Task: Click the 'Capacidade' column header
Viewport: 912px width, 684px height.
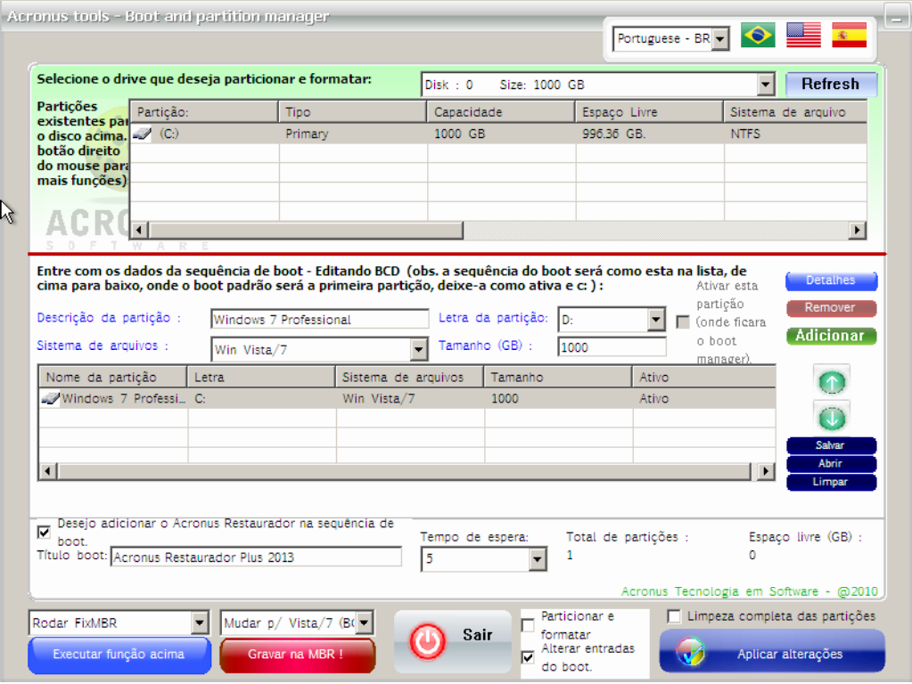Action: tap(501, 112)
